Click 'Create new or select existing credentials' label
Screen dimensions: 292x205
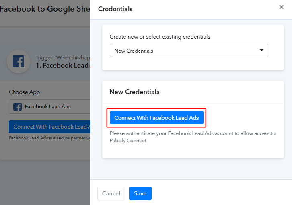tap(160, 37)
